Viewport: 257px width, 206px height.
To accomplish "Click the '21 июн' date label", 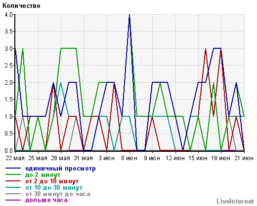I will pyautogui.click(x=244, y=158).
